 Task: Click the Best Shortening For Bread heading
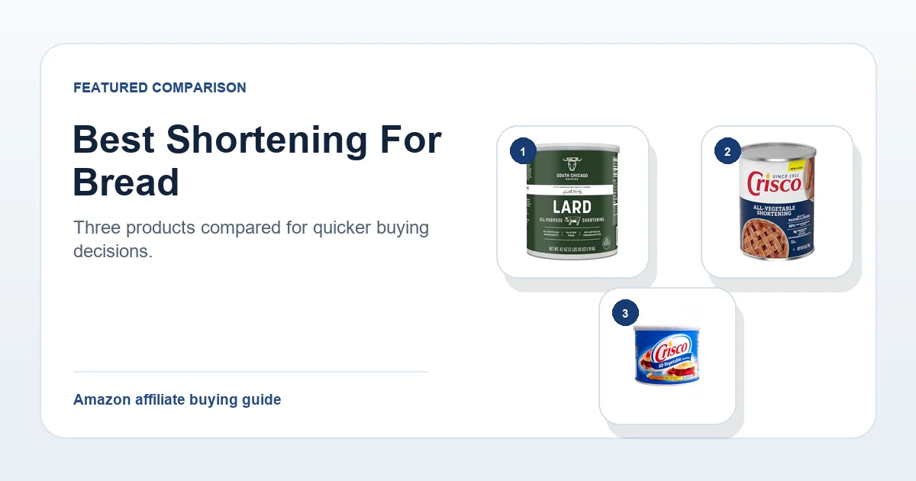coord(257,161)
